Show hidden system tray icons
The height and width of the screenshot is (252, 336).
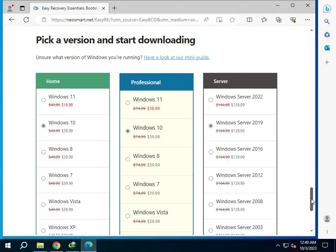[x=278, y=245]
